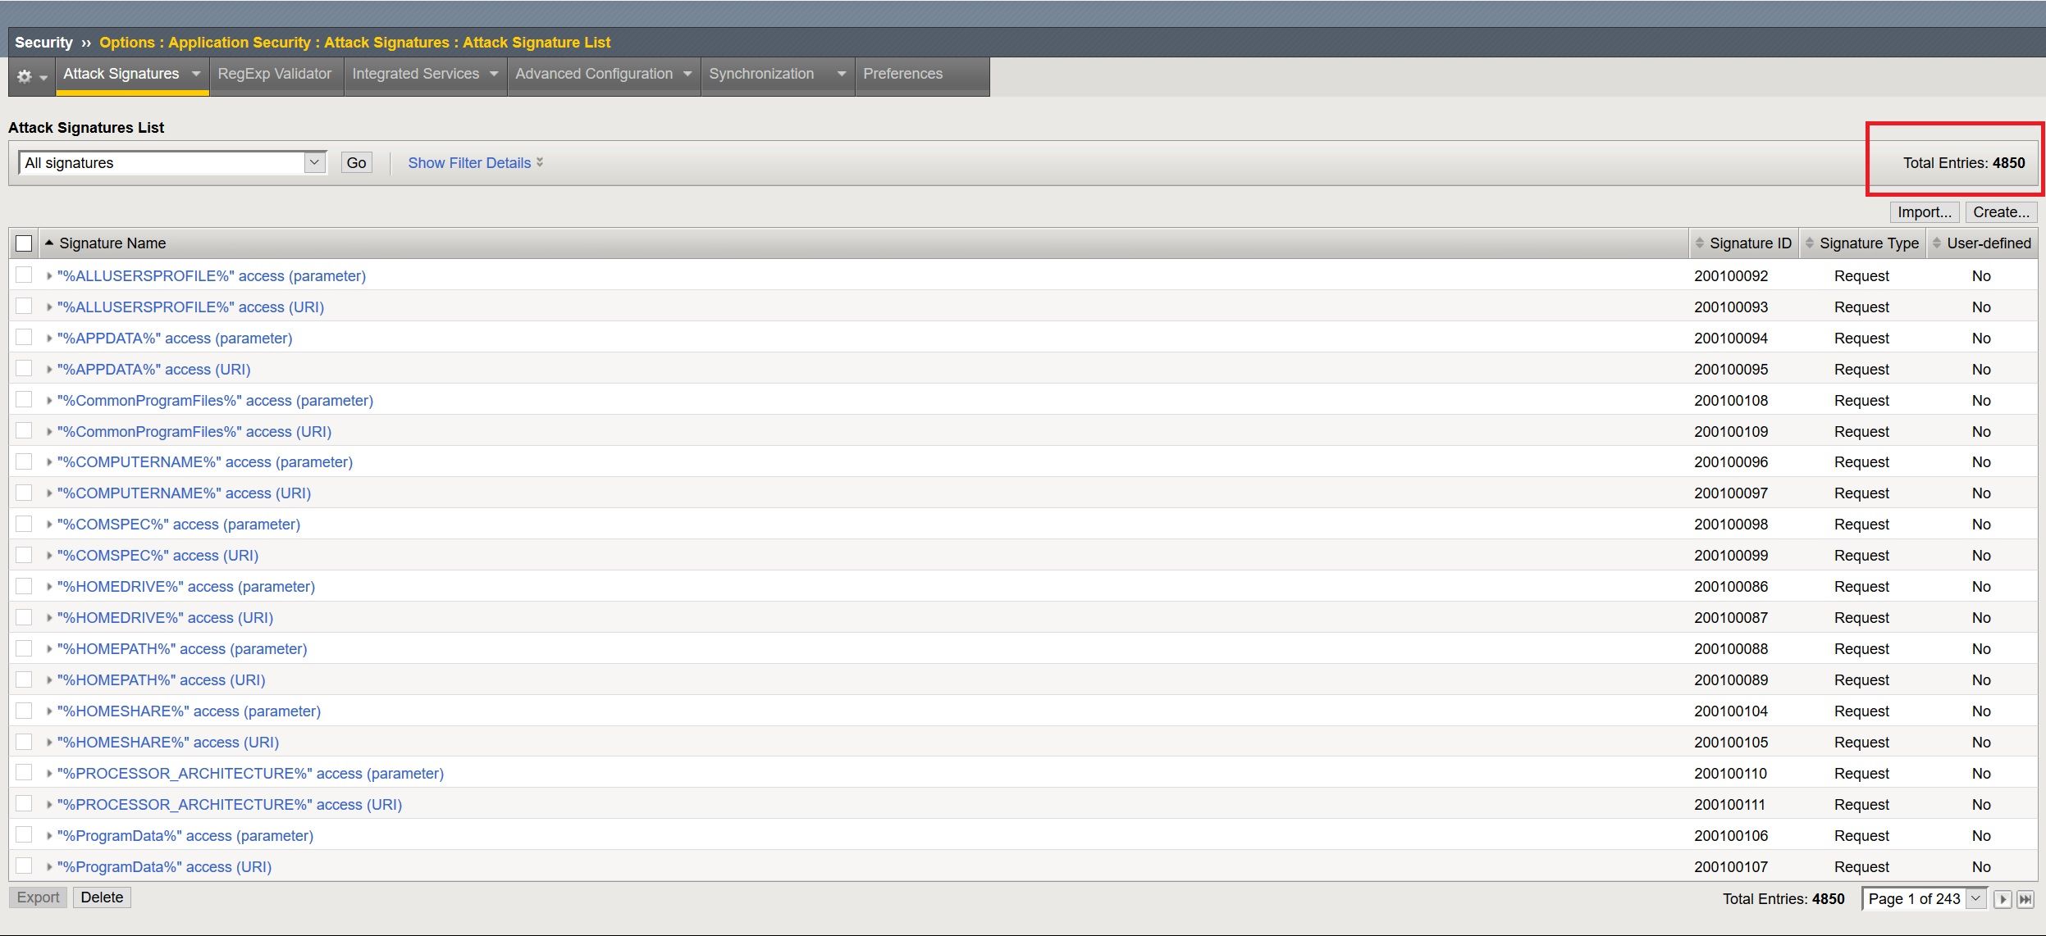Go to next page arrow
The width and height of the screenshot is (2046, 936).
pyautogui.click(x=2003, y=899)
